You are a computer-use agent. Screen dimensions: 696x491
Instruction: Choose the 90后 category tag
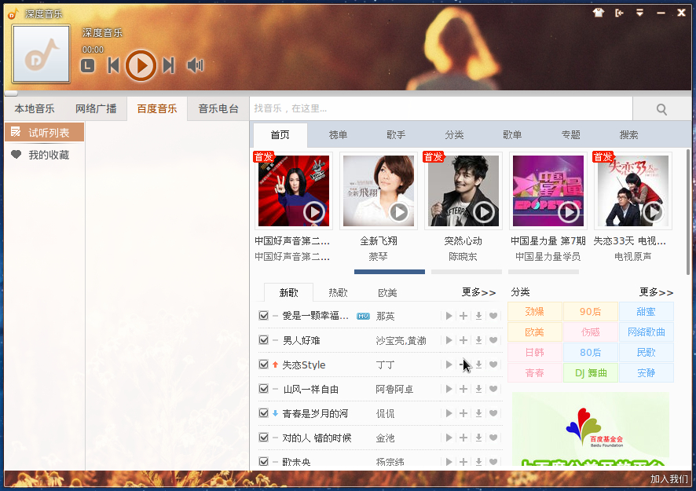point(591,312)
